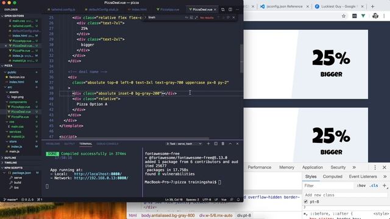Screen dimensions: 390x219
Task: Run the serve npm script
Action: 18,178
